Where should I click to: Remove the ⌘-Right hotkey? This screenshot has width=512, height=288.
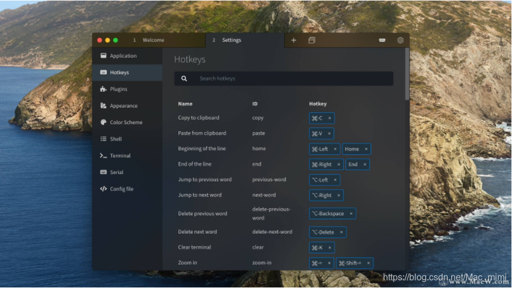coord(339,164)
